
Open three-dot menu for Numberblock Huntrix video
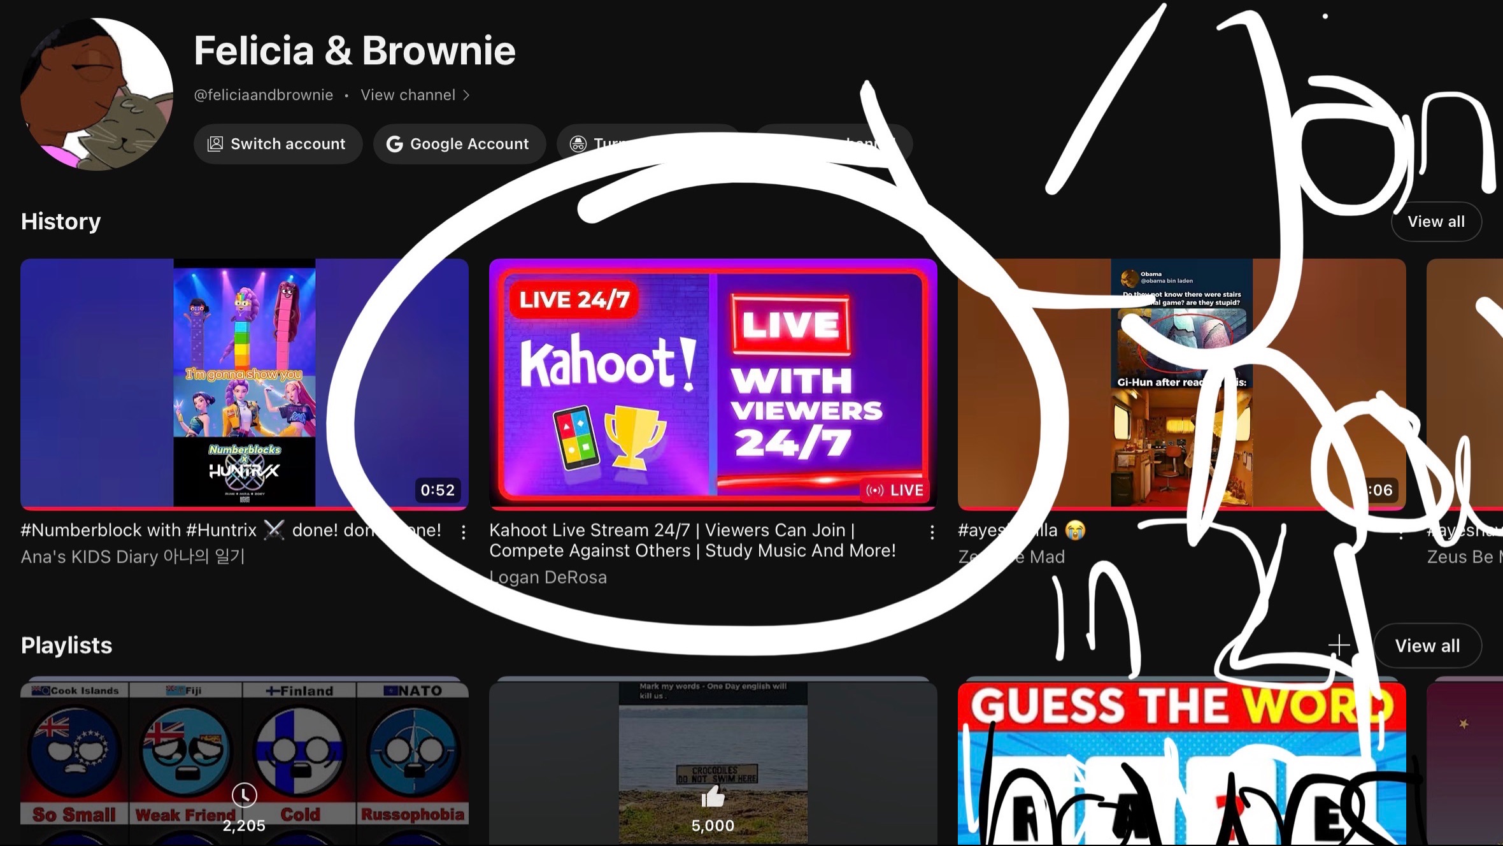tap(464, 532)
